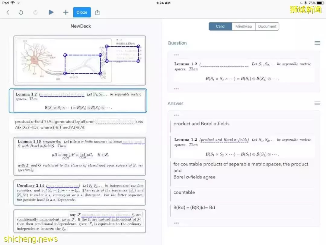Click the undo icon in toolbar

coord(21,12)
